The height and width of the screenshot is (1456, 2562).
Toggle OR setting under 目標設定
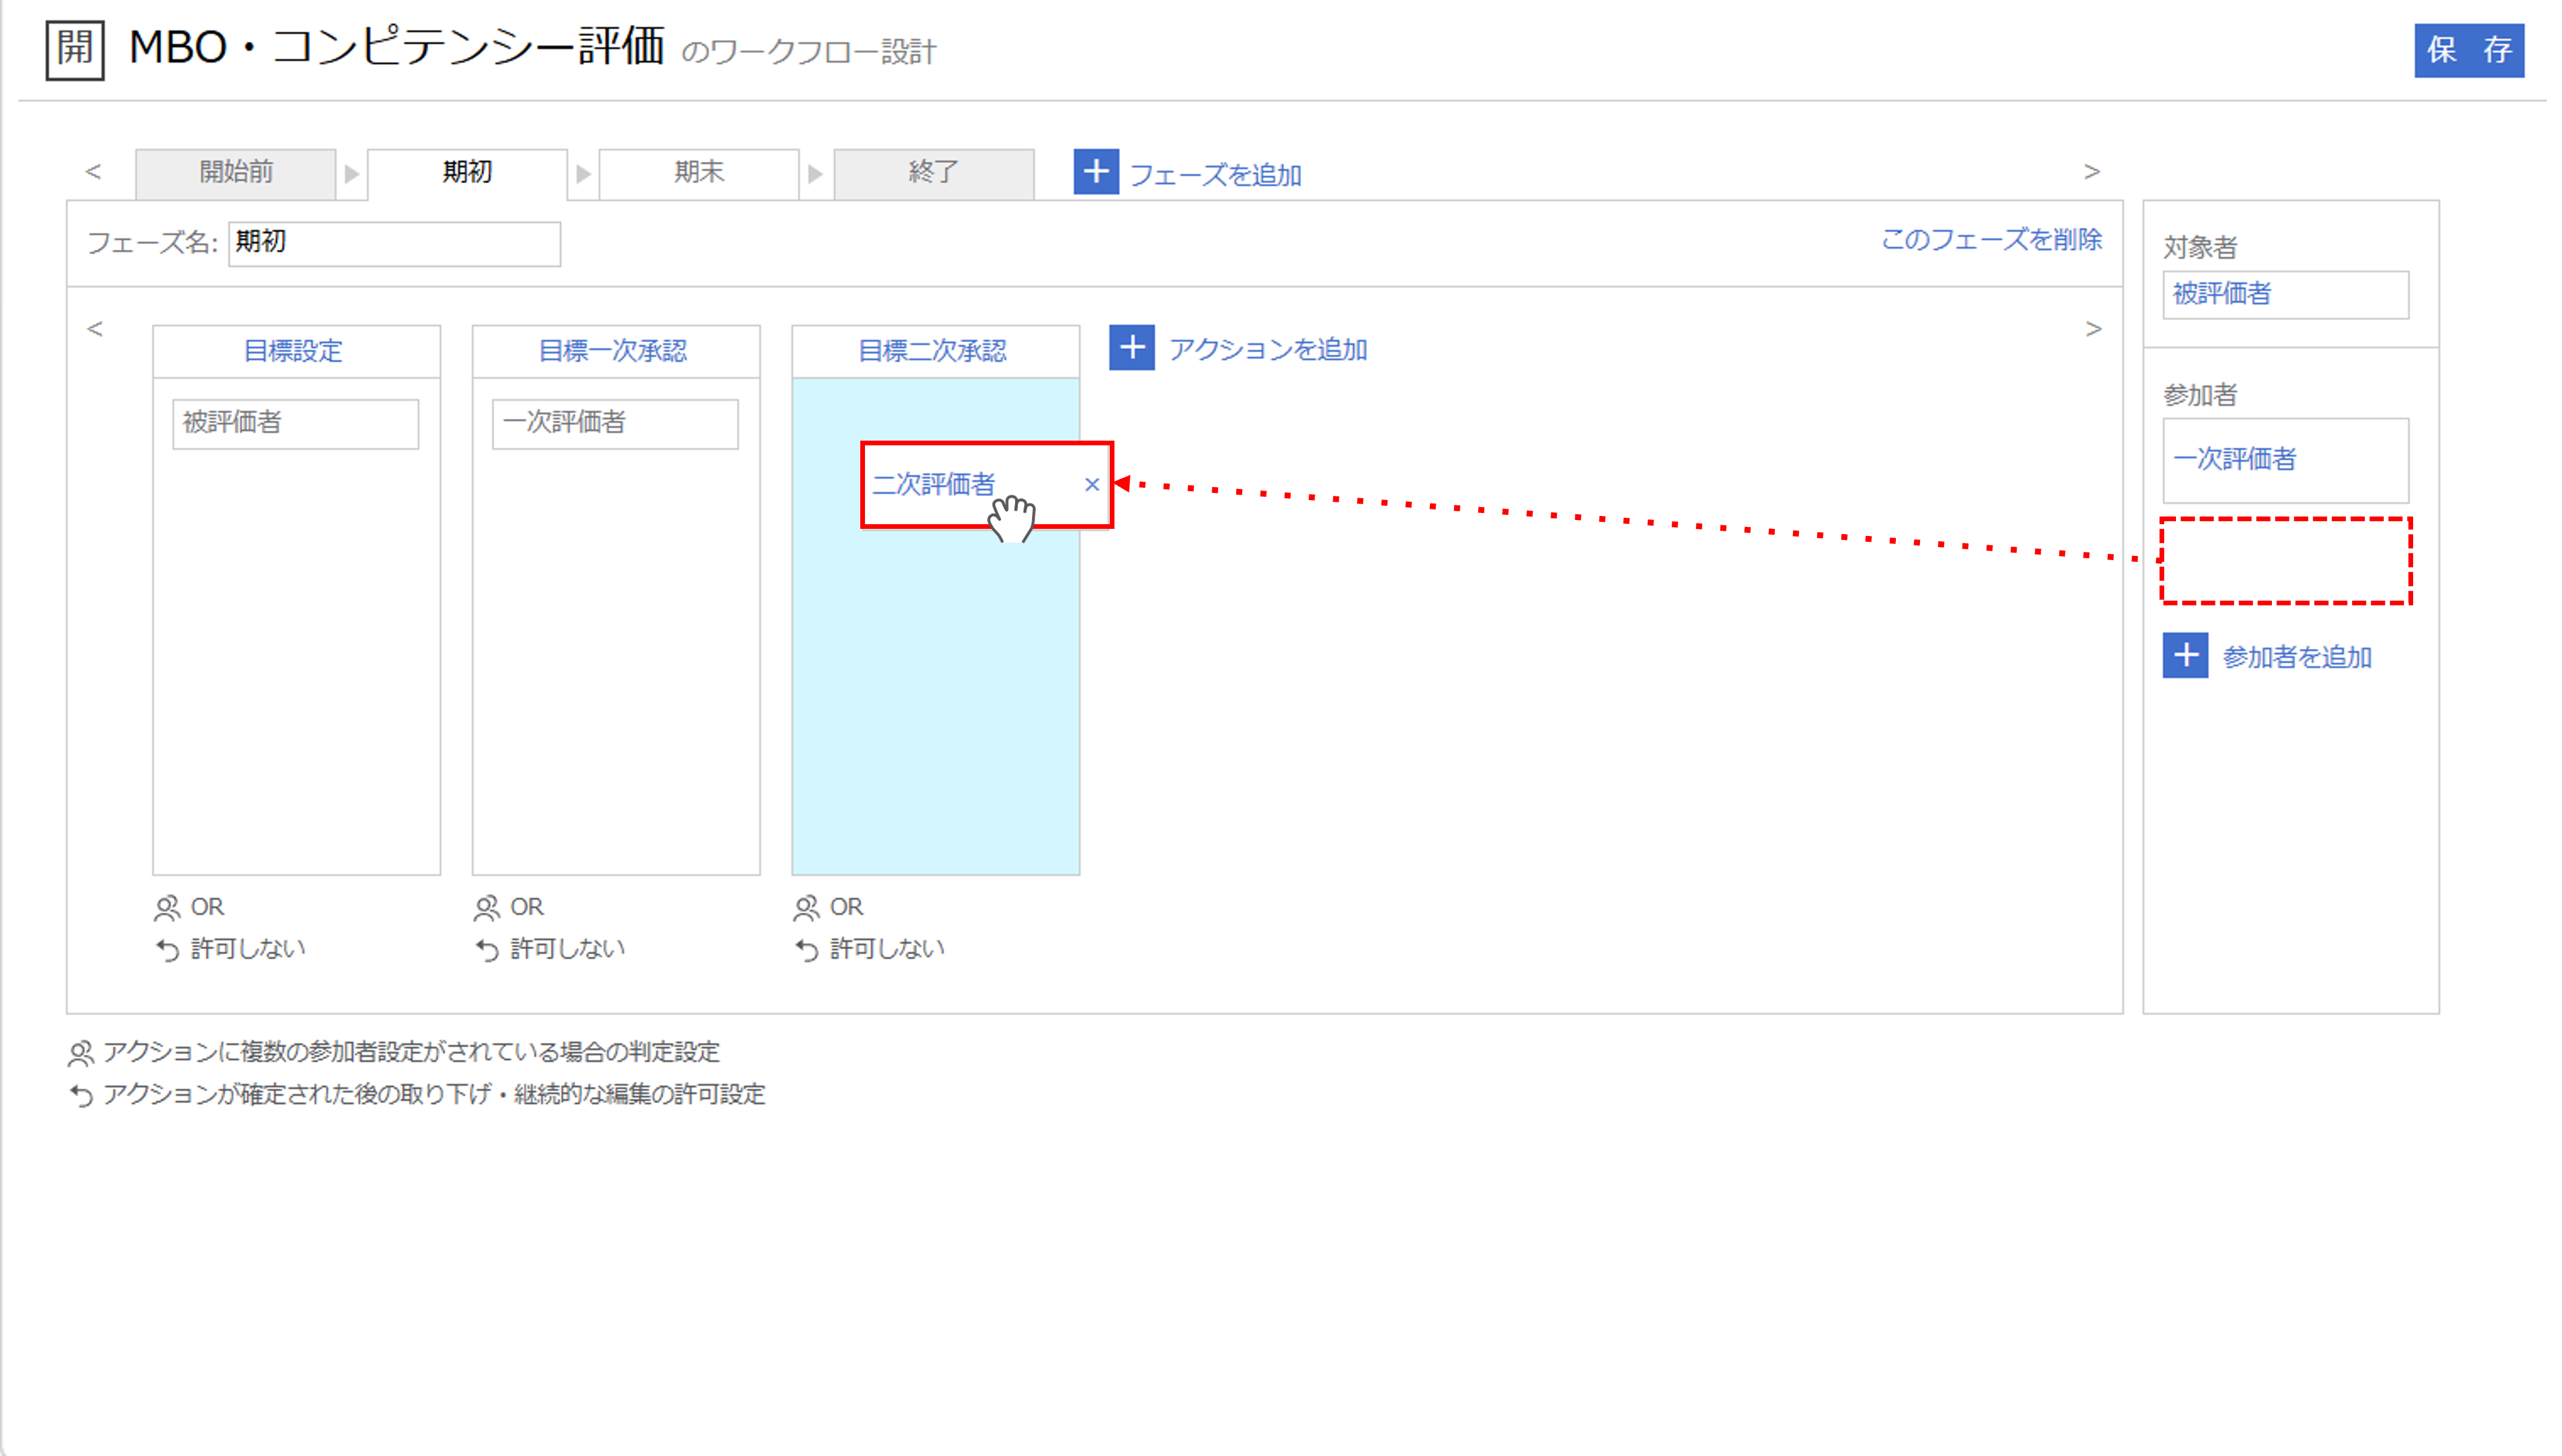tap(207, 907)
